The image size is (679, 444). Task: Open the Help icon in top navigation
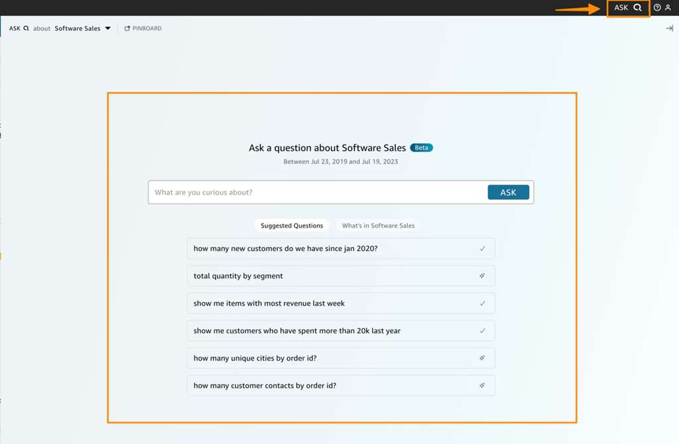tap(657, 7)
